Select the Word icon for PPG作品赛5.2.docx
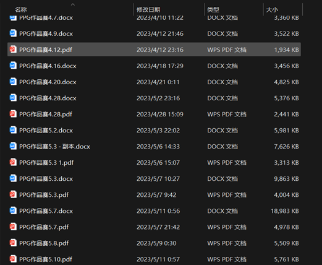This screenshot has width=322, height=265. coord(13,130)
